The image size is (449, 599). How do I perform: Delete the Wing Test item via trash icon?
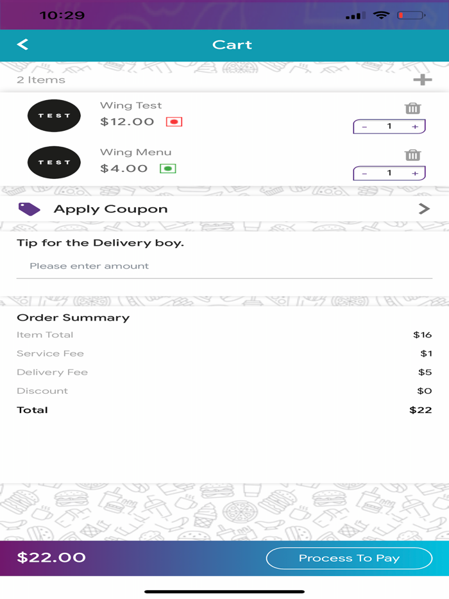pyautogui.click(x=413, y=108)
